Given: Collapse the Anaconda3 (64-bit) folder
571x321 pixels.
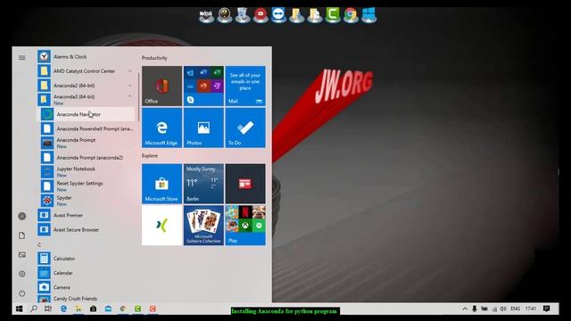Looking at the screenshot, I should coord(87,99).
